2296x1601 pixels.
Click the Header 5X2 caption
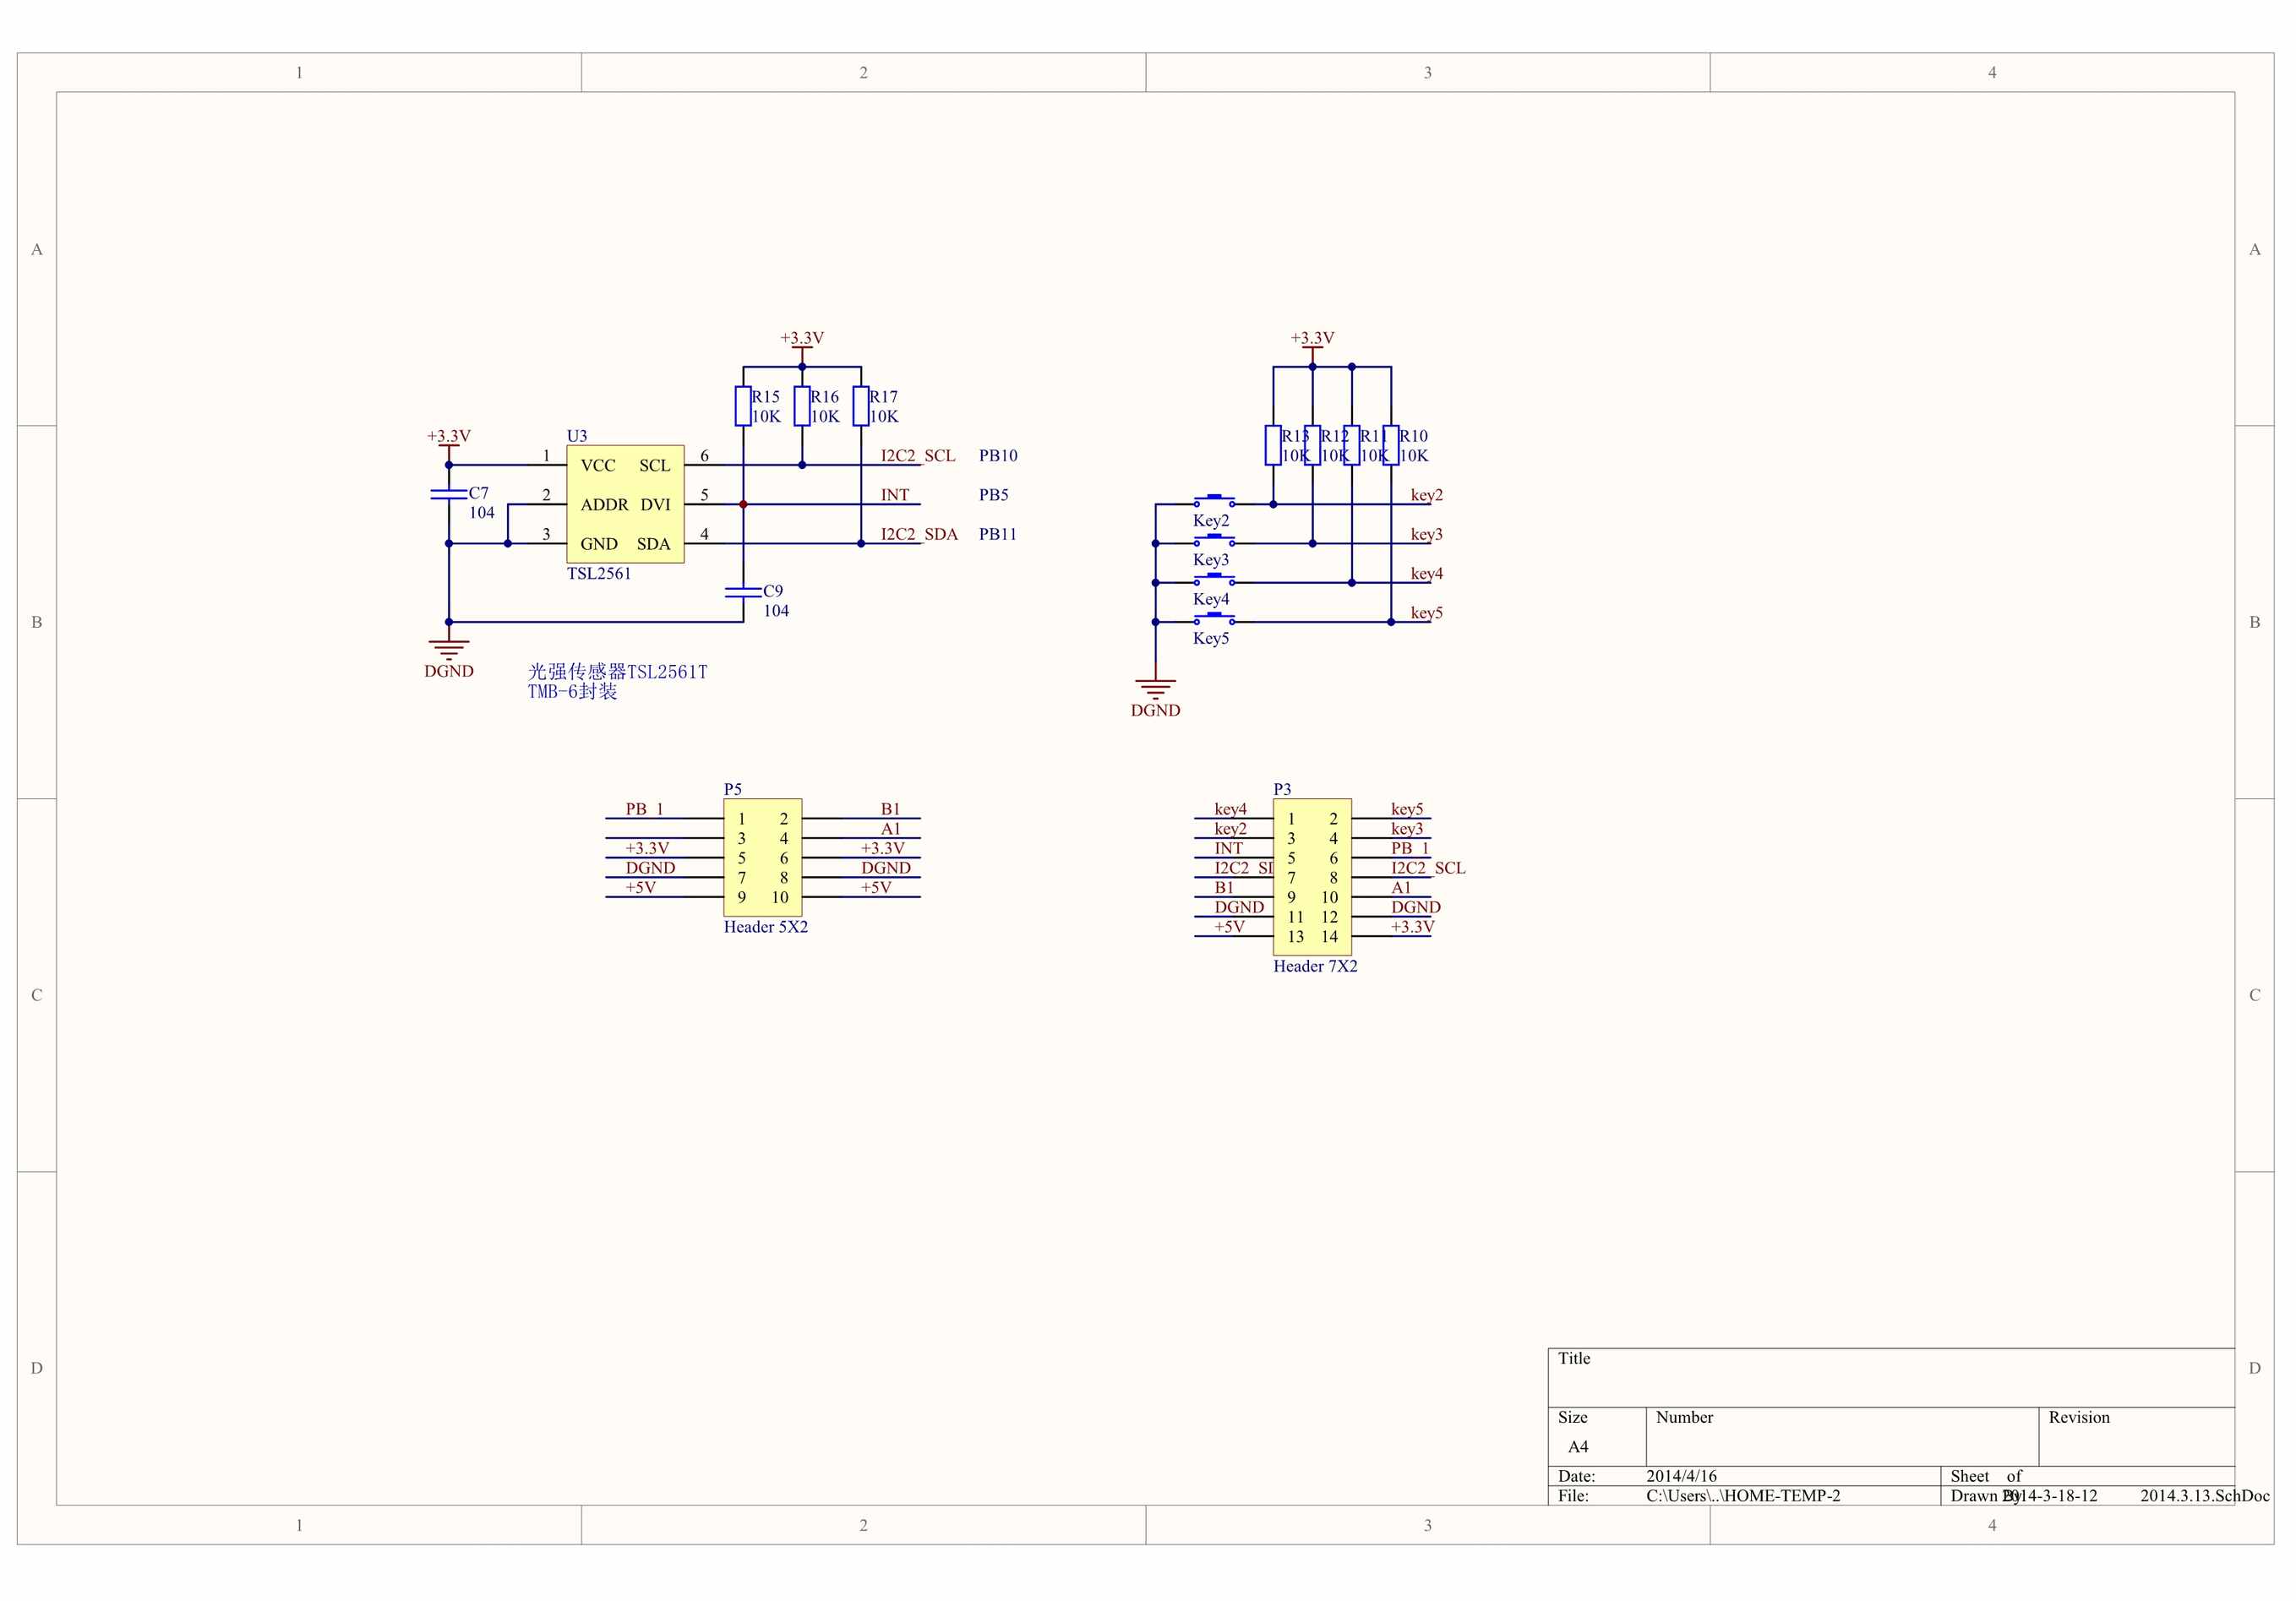[766, 927]
